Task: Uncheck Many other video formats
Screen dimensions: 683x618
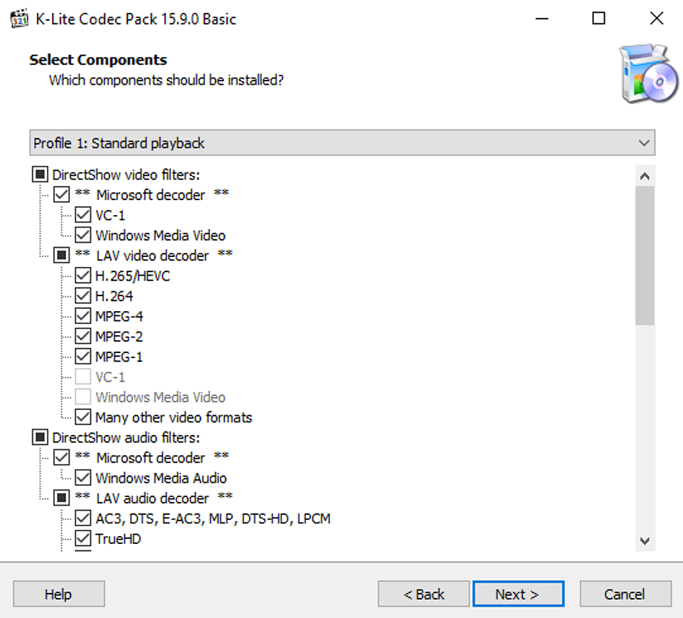Action: (83, 417)
